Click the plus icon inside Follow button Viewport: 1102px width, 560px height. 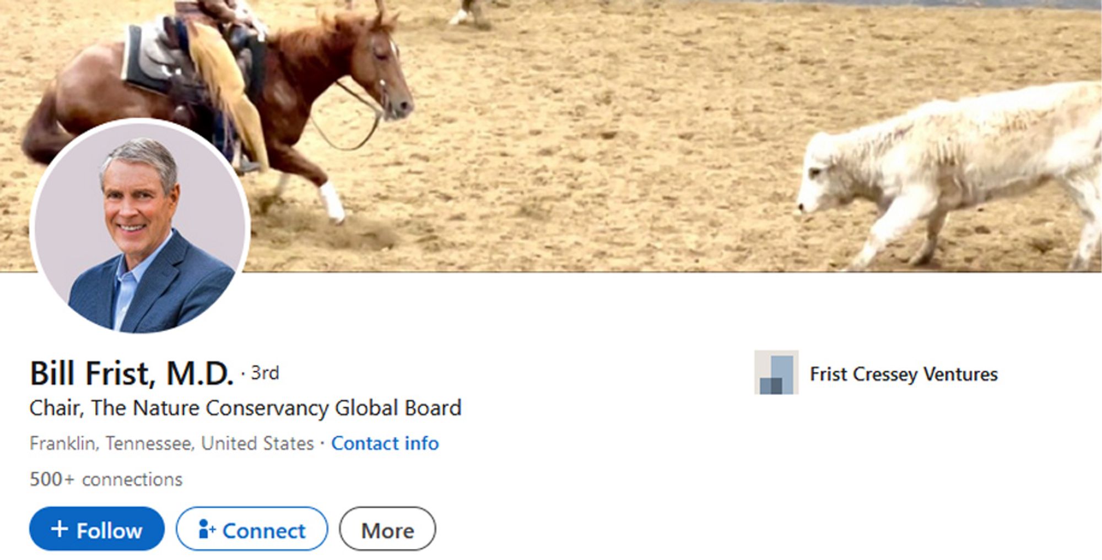59,529
